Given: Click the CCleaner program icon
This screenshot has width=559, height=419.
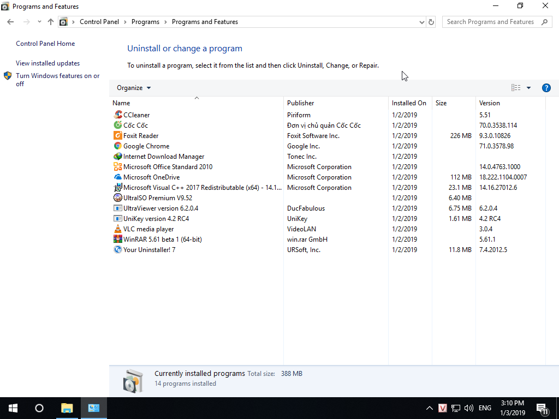Looking at the screenshot, I should (x=118, y=115).
